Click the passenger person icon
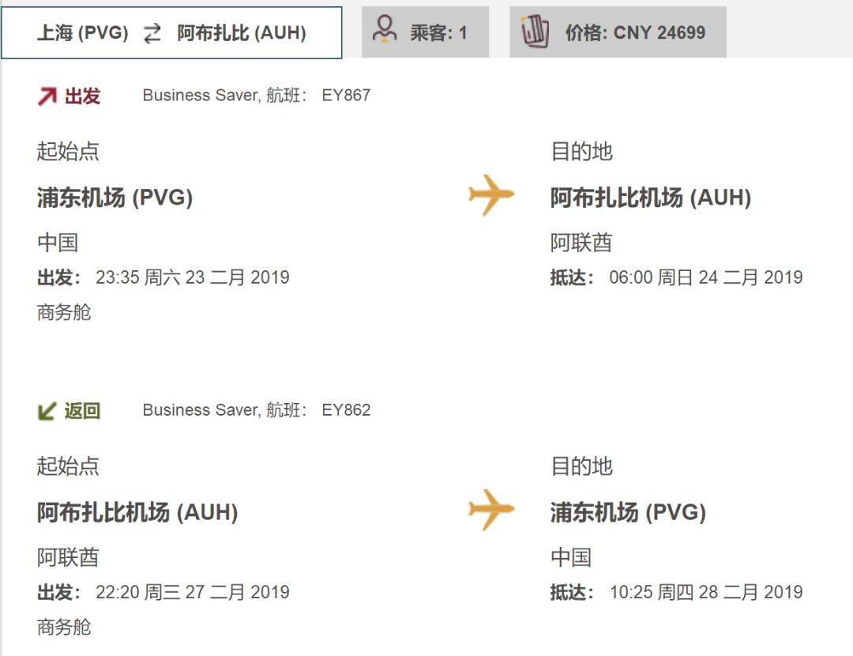The image size is (853, 656). pyautogui.click(x=385, y=30)
